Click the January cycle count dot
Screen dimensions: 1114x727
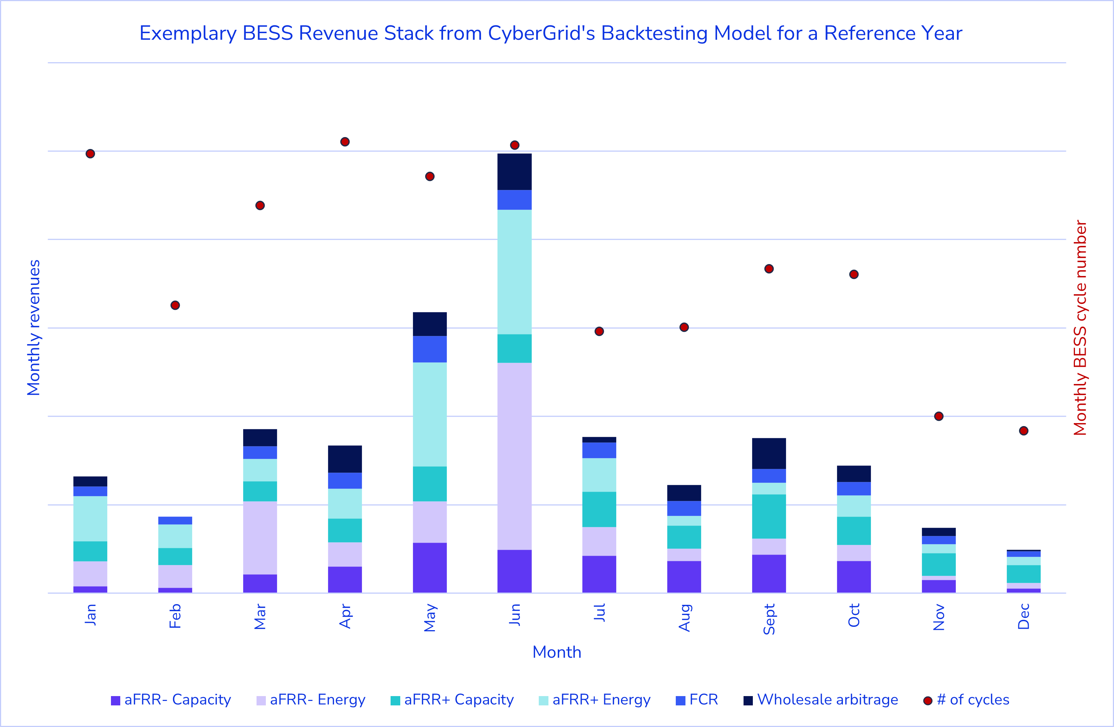[x=90, y=153]
